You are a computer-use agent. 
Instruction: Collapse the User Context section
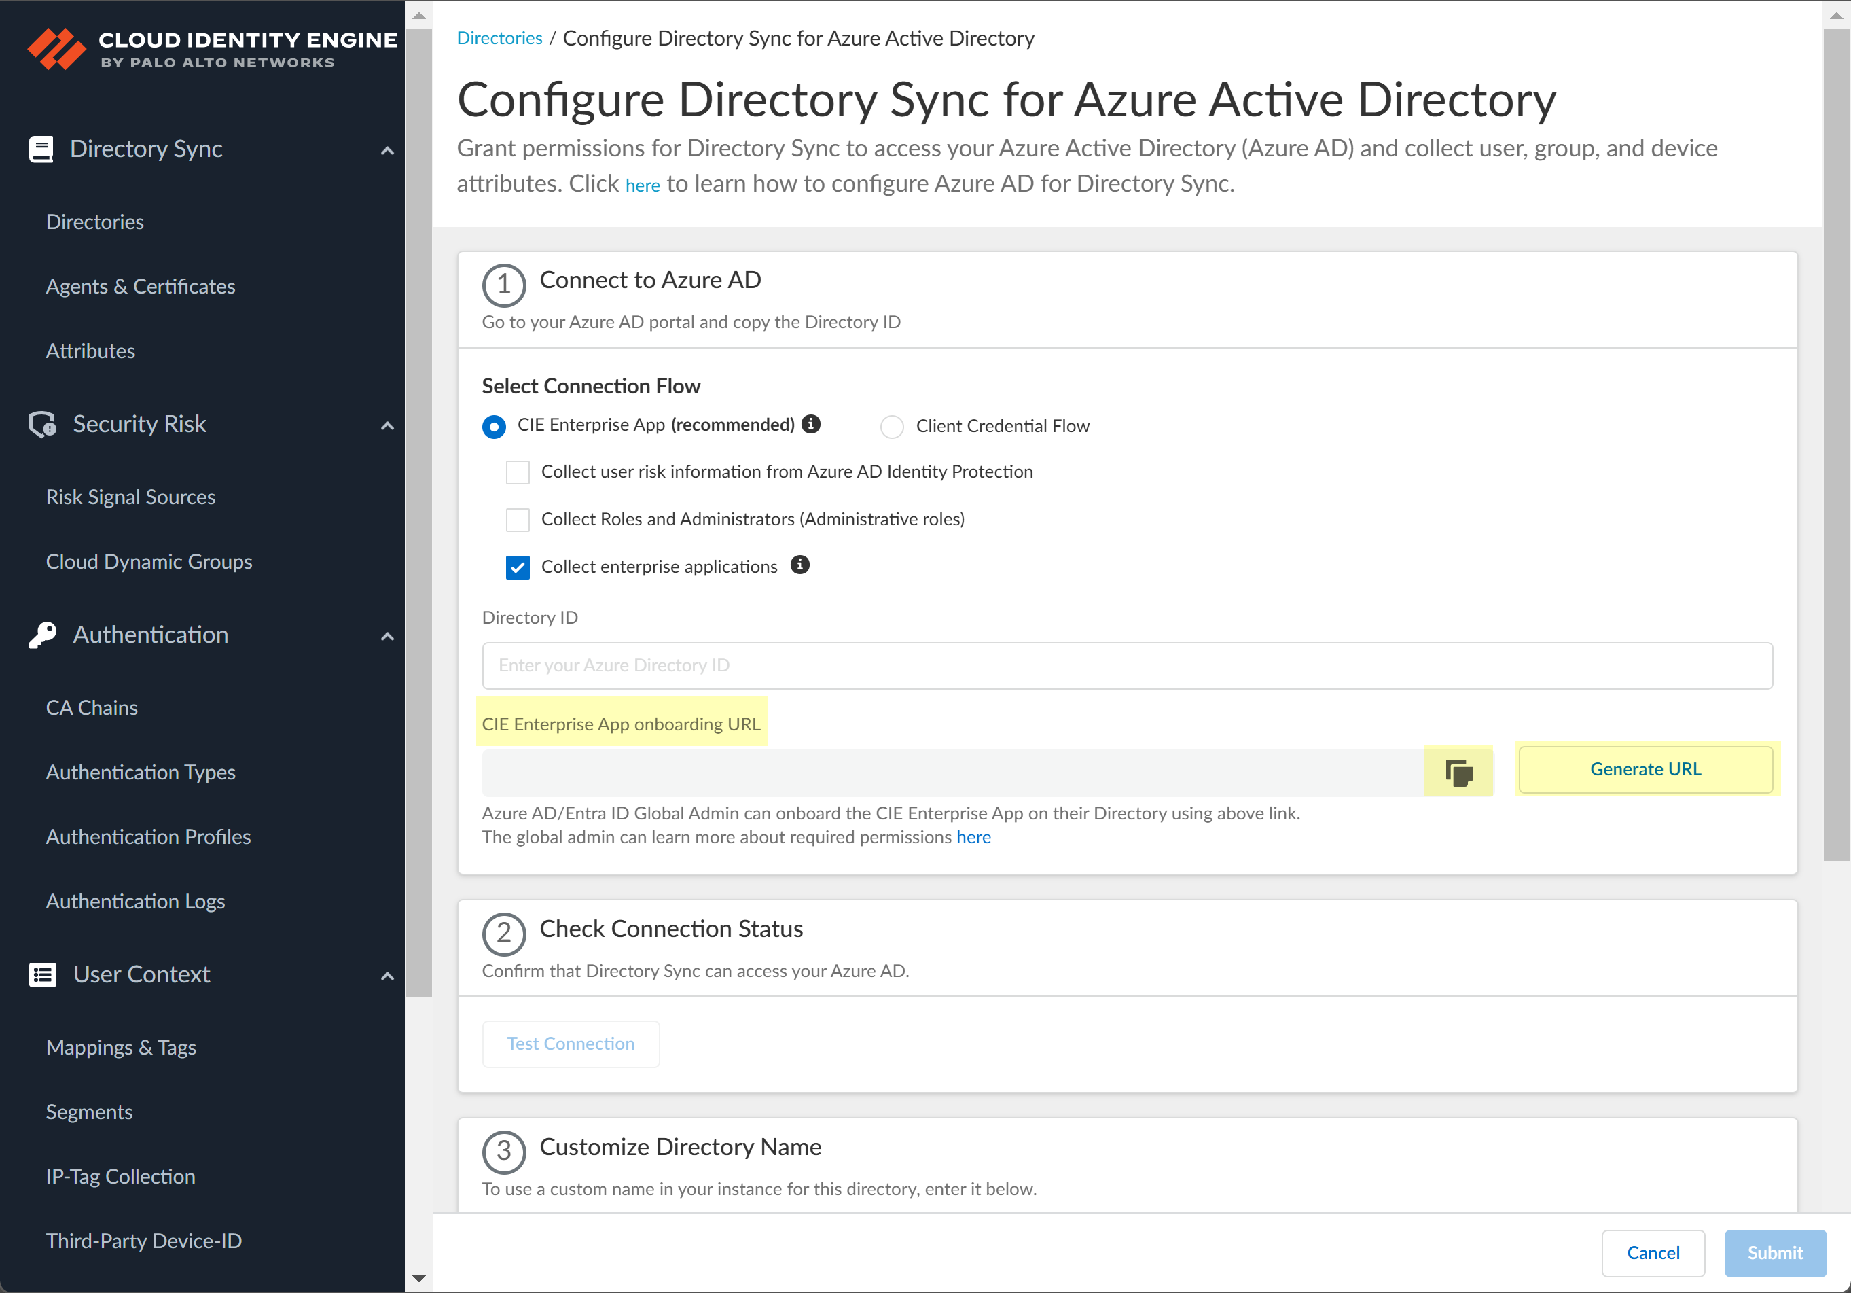[388, 976]
